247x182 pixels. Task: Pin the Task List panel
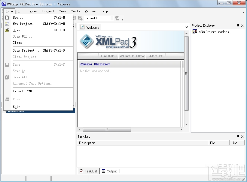pyautogui.click(x=238, y=136)
